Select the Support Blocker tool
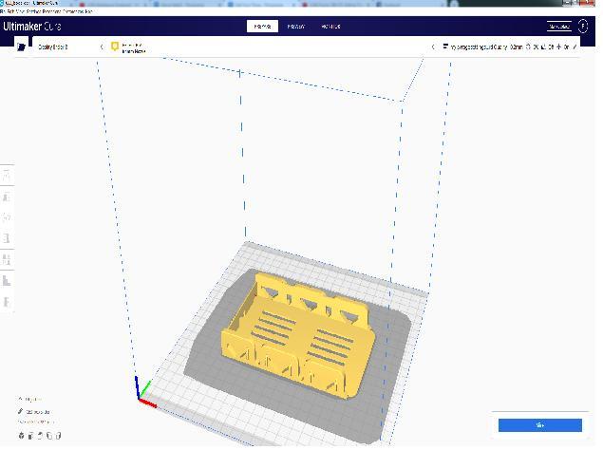 click(x=7, y=281)
